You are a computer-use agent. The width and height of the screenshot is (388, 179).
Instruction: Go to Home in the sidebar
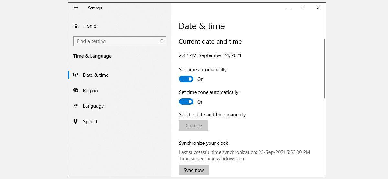pos(90,26)
